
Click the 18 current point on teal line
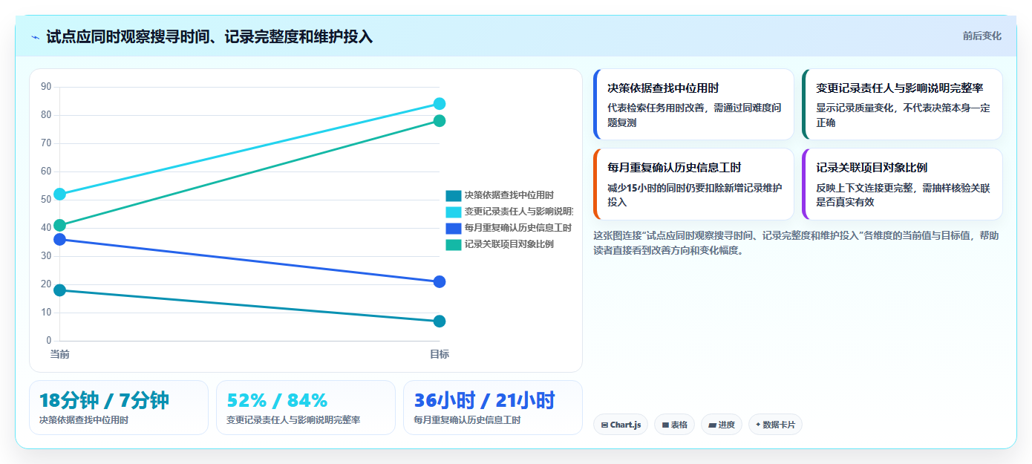point(60,290)
